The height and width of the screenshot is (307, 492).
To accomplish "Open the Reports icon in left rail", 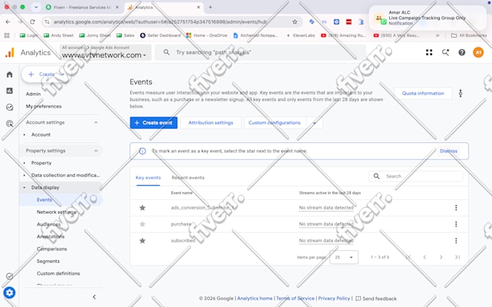I will tap(9, 91).
